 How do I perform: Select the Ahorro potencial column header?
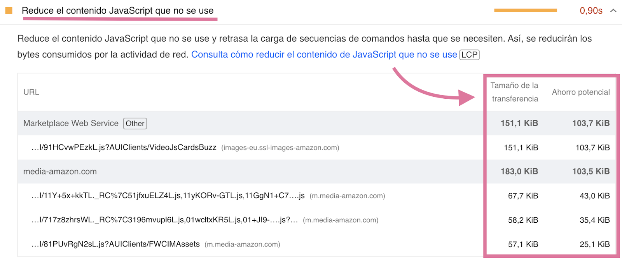coord(580,92)
